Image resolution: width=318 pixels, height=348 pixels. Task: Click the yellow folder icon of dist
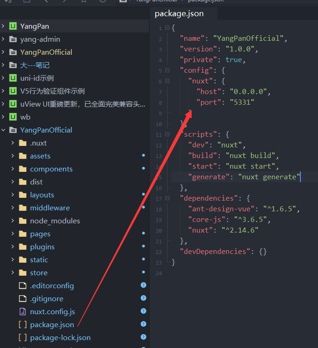[23, 182]
